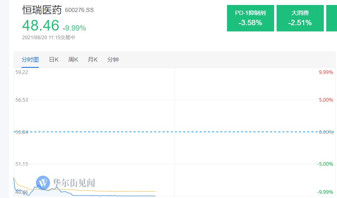Click the green -5.00% axis label

click(x=325, y=164)
